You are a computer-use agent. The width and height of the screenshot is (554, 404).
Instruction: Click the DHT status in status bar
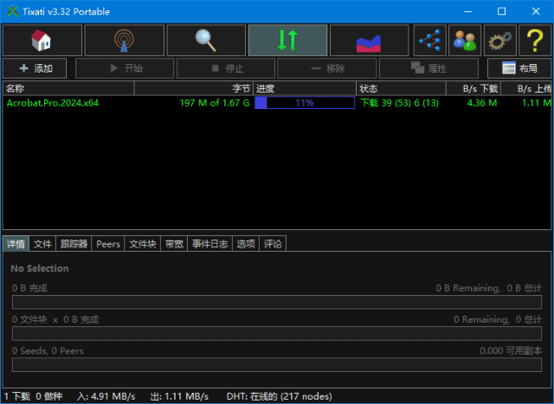[x=279, y=396]
